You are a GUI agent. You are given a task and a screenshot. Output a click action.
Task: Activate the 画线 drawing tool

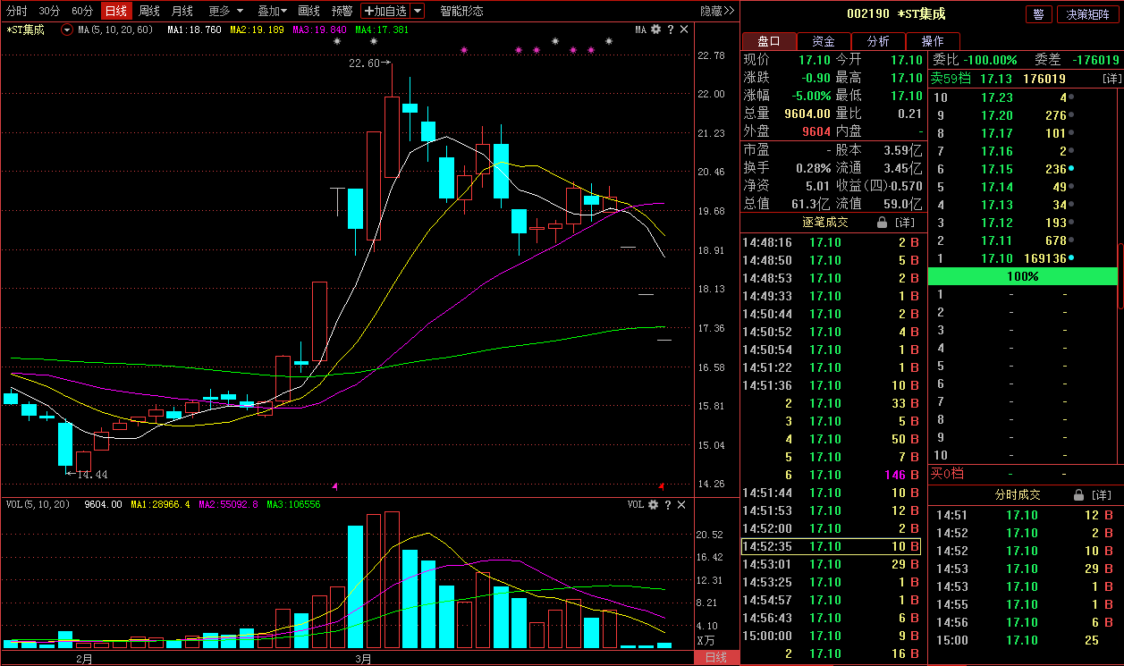(309, 11)
